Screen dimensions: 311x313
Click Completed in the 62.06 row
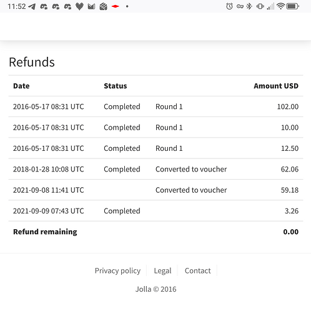[122, 169]
